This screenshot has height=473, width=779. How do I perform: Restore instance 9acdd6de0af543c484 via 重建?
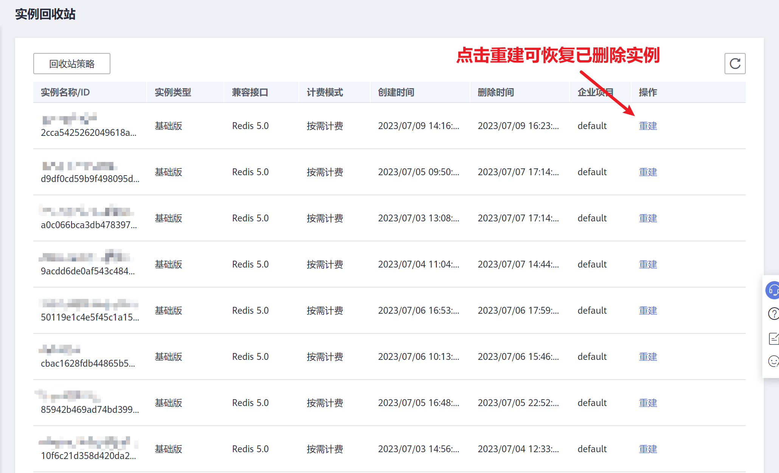tap(647, 265)
